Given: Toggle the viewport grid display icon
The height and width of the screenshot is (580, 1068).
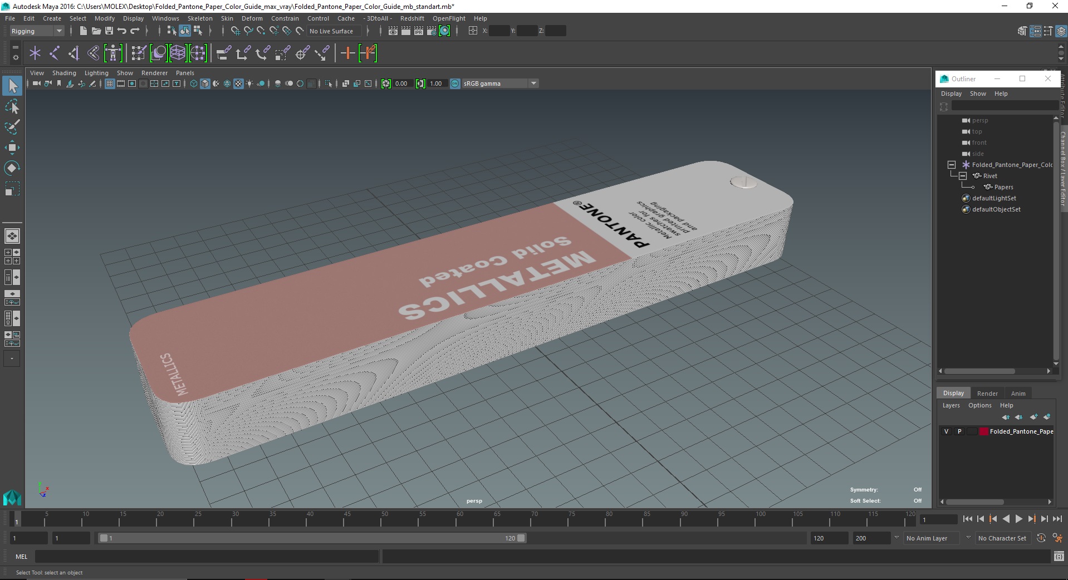Looking at the screenshot, I should (x=110, y=83).
